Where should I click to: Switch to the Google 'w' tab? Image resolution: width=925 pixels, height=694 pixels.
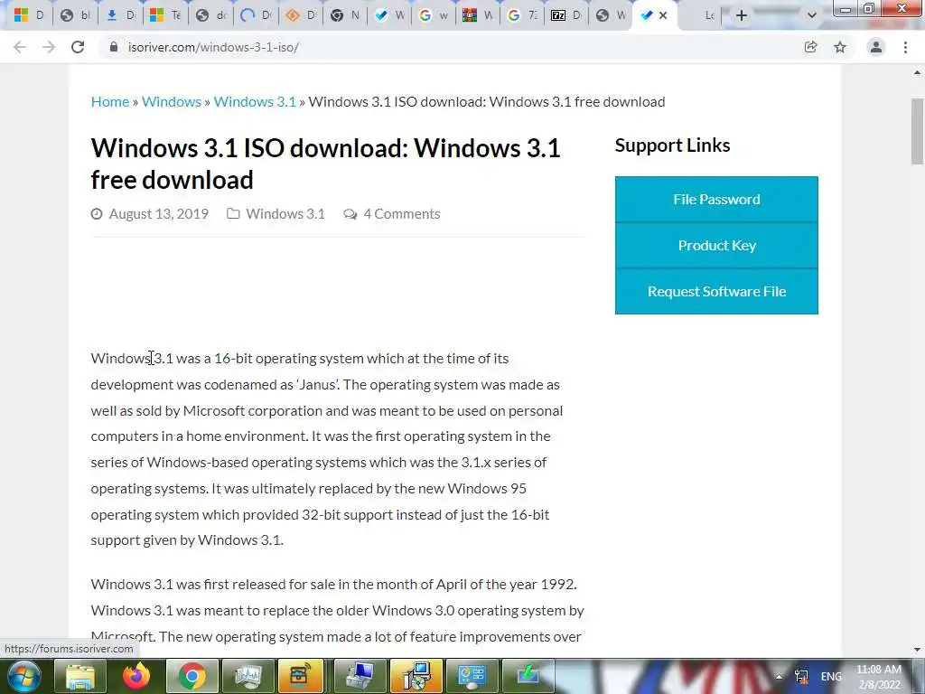pyautogui.click(x=434, y=15)
